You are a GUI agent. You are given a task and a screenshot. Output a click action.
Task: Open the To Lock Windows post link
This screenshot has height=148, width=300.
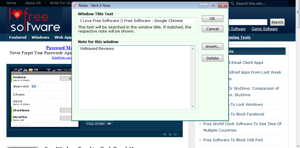click(246, 105)
